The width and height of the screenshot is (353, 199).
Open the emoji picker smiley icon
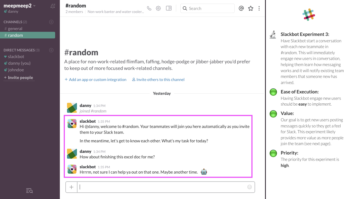(x=250, y=187)
